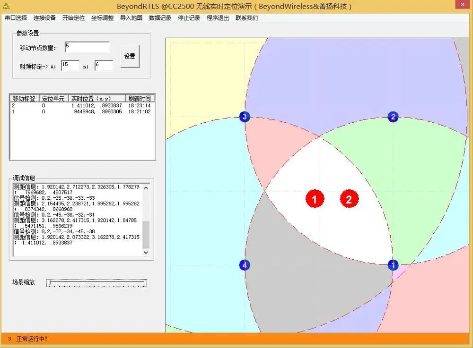This screenshot has width=473, height=348.
Task: Click 程序退出 in the menu bar
Action: tap(218, 18)
